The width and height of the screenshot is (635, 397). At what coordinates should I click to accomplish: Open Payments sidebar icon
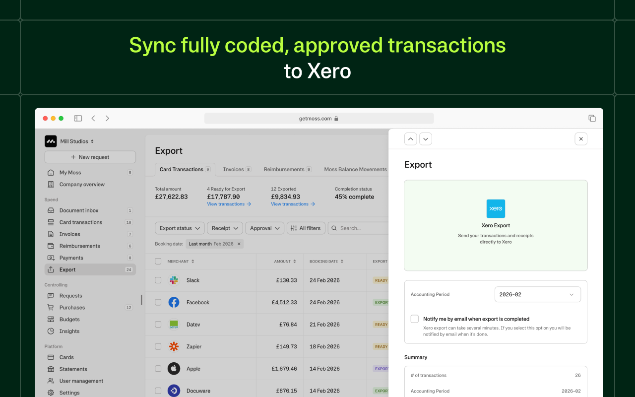click(51, 258)
